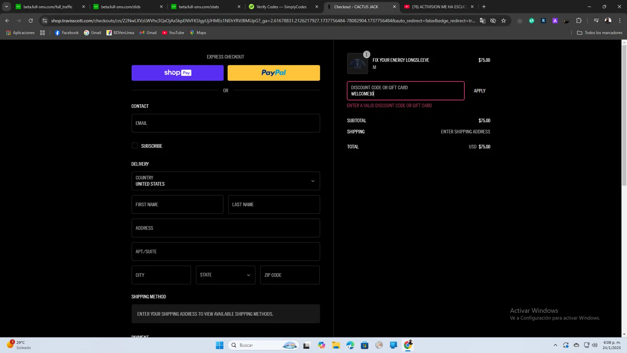
Task: Click the tab groups grid icon in bookmarks bar
Action: [43, 33]
